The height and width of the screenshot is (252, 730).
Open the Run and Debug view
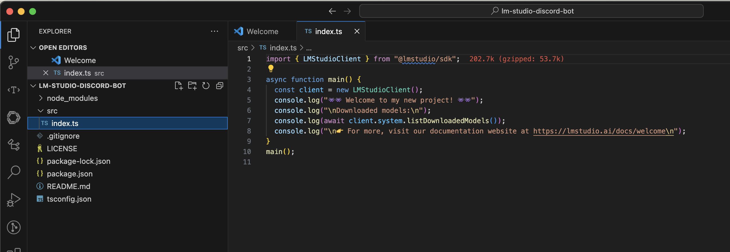coord(13,200)
